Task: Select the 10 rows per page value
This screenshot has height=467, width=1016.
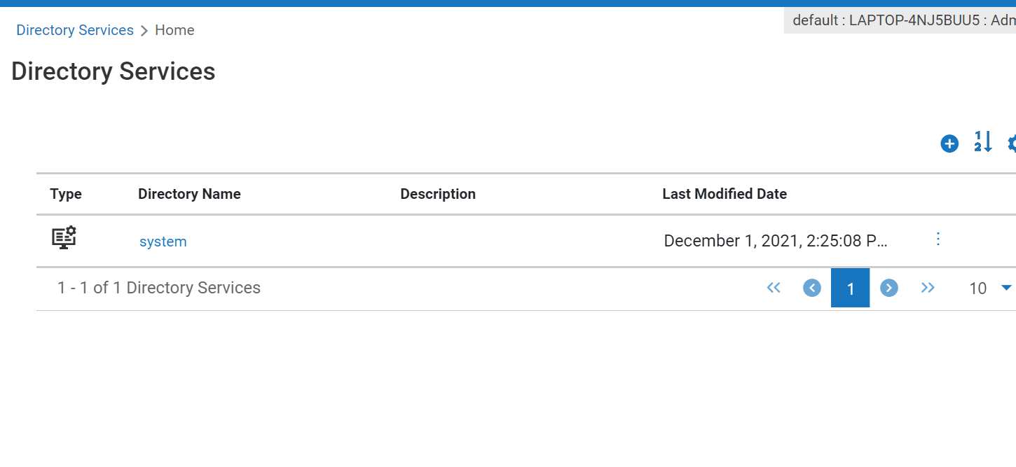Action: [977, 288]
